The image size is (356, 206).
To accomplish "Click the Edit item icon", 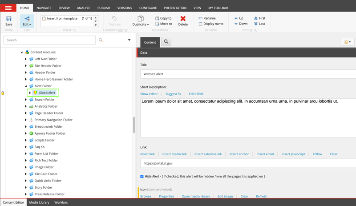I will [x=27, y=19].
